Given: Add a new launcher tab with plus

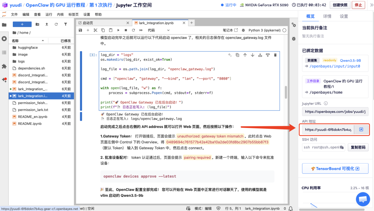Looking at the screenshot, I should click(192, 23).
